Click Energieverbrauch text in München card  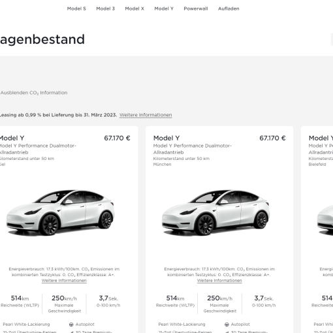(x=219, y=272)
